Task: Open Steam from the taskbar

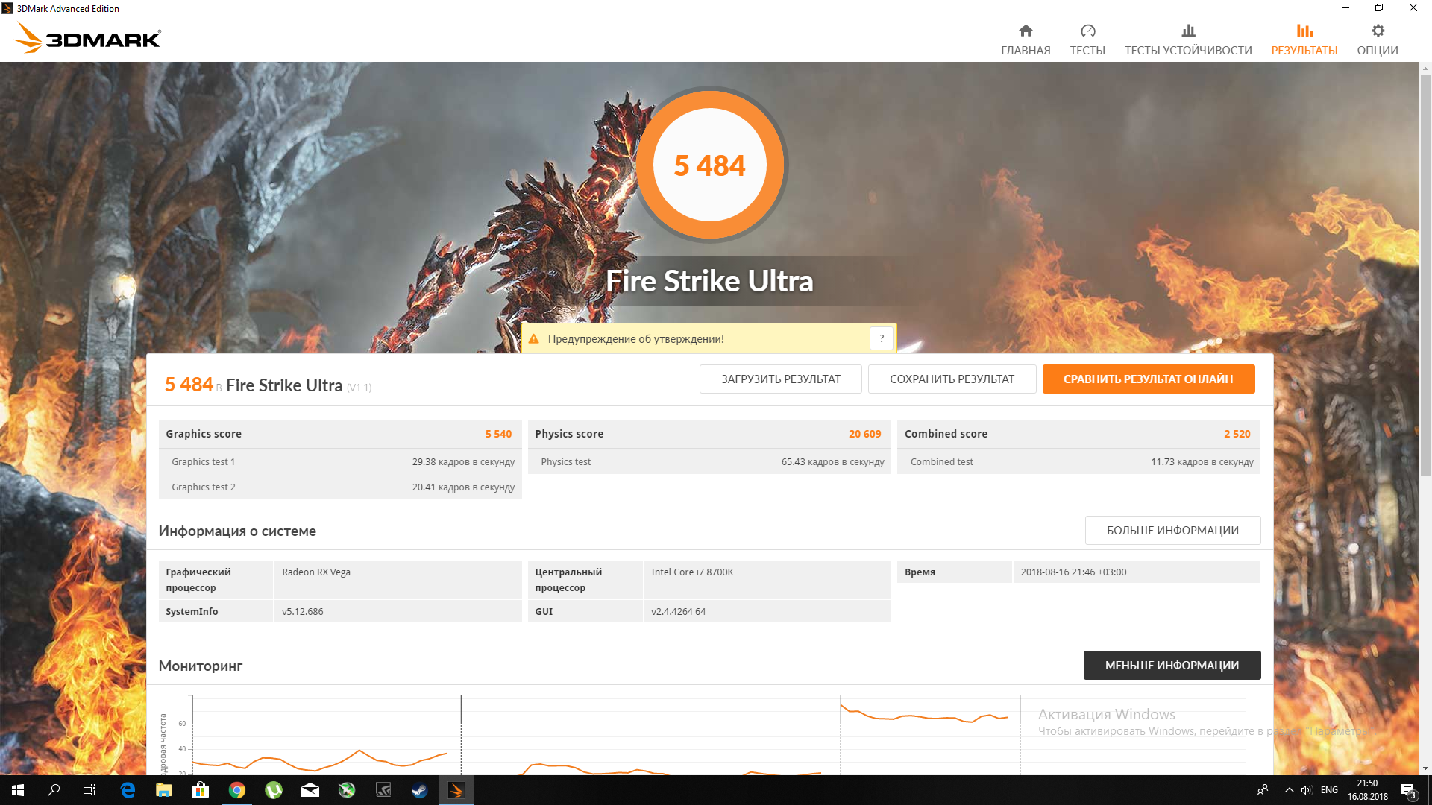Action: tap(419, 790)
